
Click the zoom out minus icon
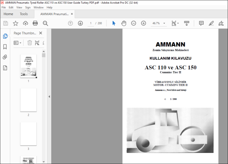pos(133,23)
